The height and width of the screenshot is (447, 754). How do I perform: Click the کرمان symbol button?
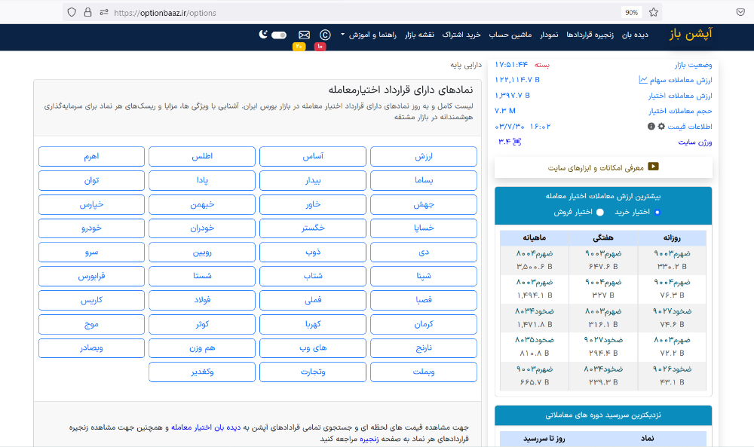click(424, 324)
